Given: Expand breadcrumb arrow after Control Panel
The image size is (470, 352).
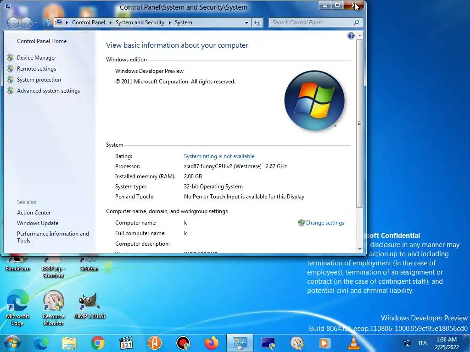Looking at the screenshot, I should click(110, 23).
